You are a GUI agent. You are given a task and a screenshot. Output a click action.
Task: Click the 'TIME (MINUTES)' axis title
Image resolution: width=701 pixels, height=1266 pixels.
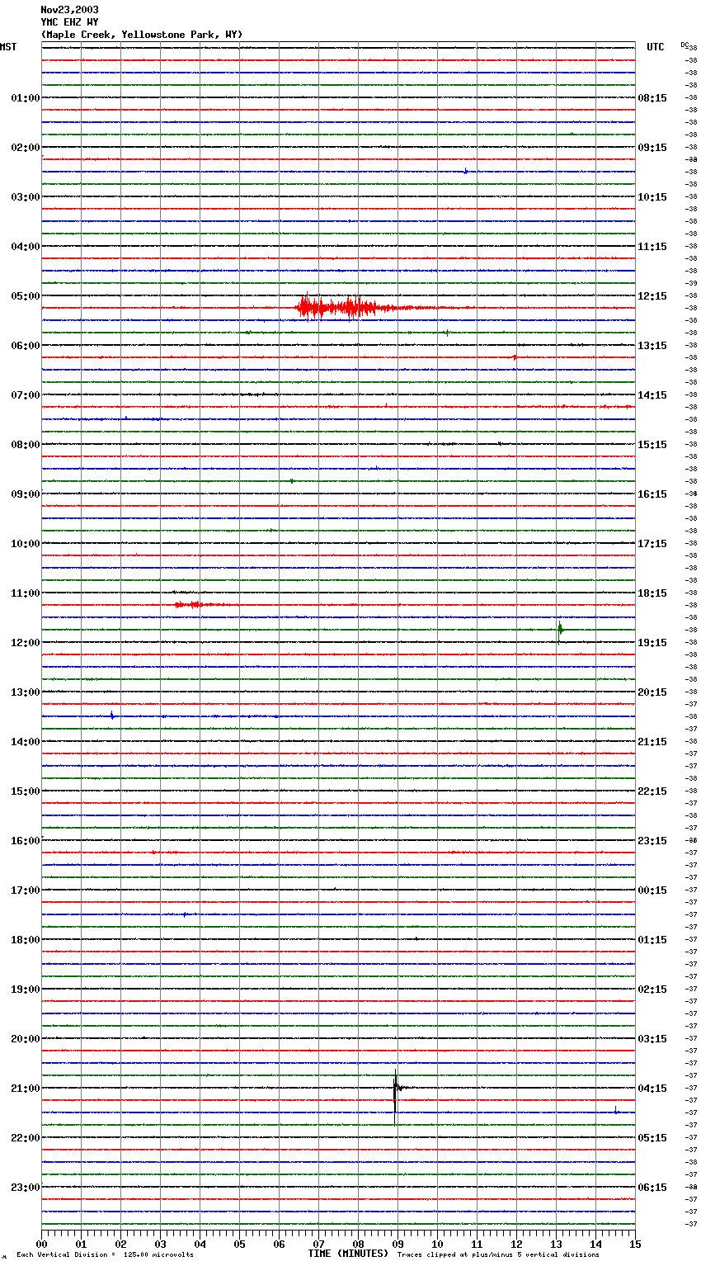coord(348,1254)
